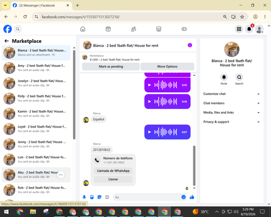Play the second 0:10 audio clip
Image resolution: width=271 pixels, height=217 pixels.
150,101
